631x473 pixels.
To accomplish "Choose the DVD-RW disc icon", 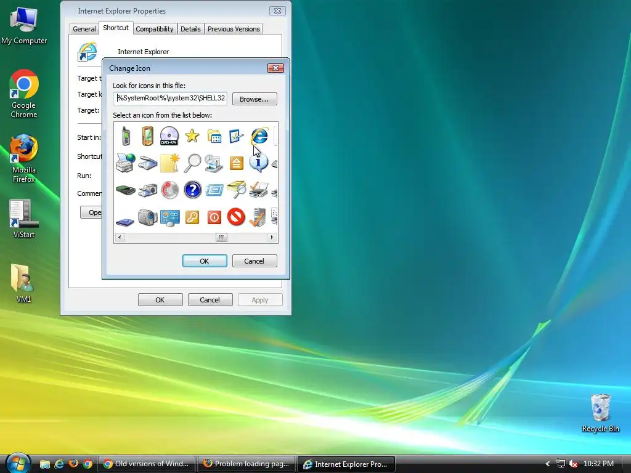I will (169, 136).
